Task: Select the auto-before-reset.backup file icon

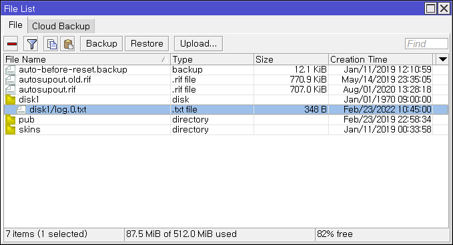Action: coord(10,70)
